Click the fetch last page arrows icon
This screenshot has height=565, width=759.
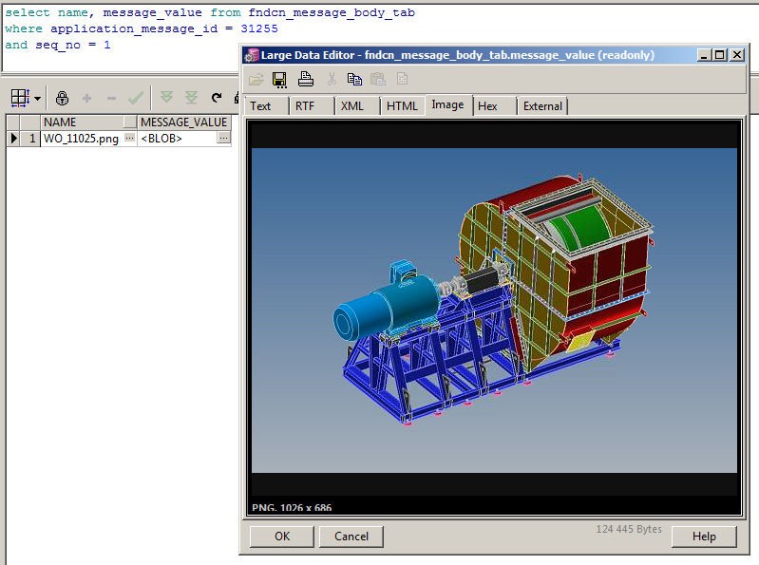pos(191,98)
